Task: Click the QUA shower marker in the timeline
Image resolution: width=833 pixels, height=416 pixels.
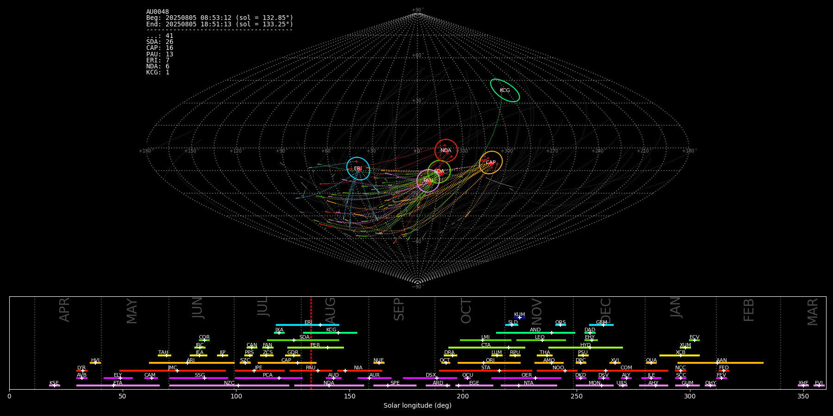Action: [651, 363]
